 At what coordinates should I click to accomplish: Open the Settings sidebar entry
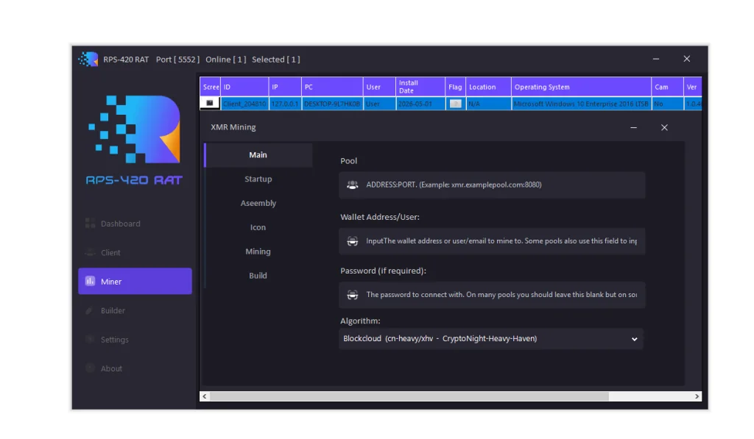[x=135, y=339]
